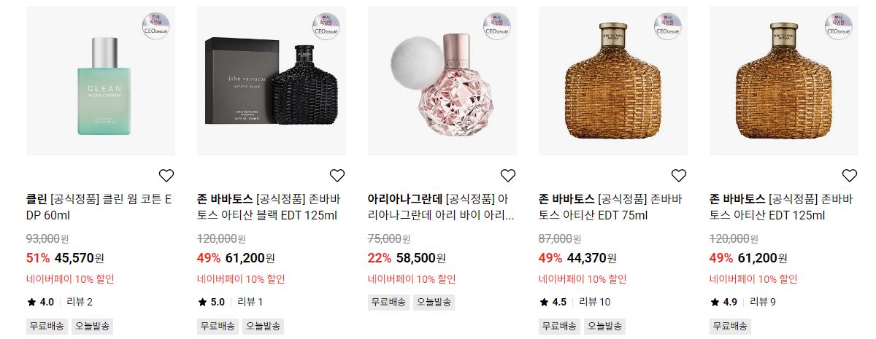Click the CEO beauty badge on the Ariana Grande product
Image resolution: width=876 pixels, height=339 pixels.
click(497, 25)
